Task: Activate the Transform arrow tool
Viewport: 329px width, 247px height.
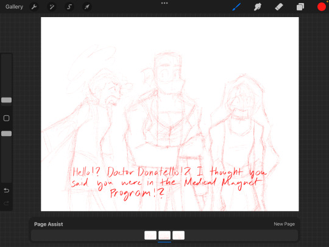Action: (87, 7)
